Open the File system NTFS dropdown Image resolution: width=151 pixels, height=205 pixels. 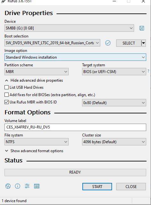[x=36, y=142]
